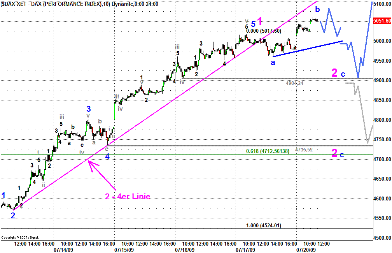Screen dimensions: 392x253
Task: Click the blue wave 'b' label at top
Action: pos(318,9)
